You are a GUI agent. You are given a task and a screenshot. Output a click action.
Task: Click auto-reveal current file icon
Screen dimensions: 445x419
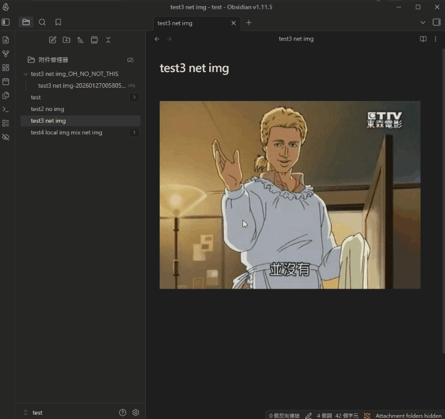click(94, 40)
